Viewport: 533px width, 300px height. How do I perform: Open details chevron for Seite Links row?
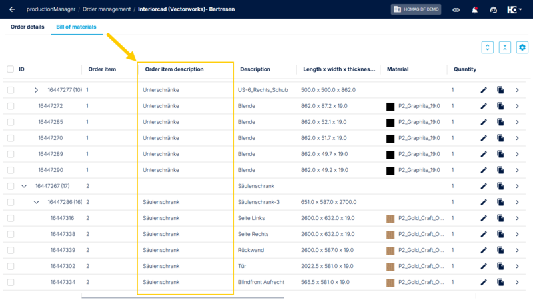click(517, 218)
